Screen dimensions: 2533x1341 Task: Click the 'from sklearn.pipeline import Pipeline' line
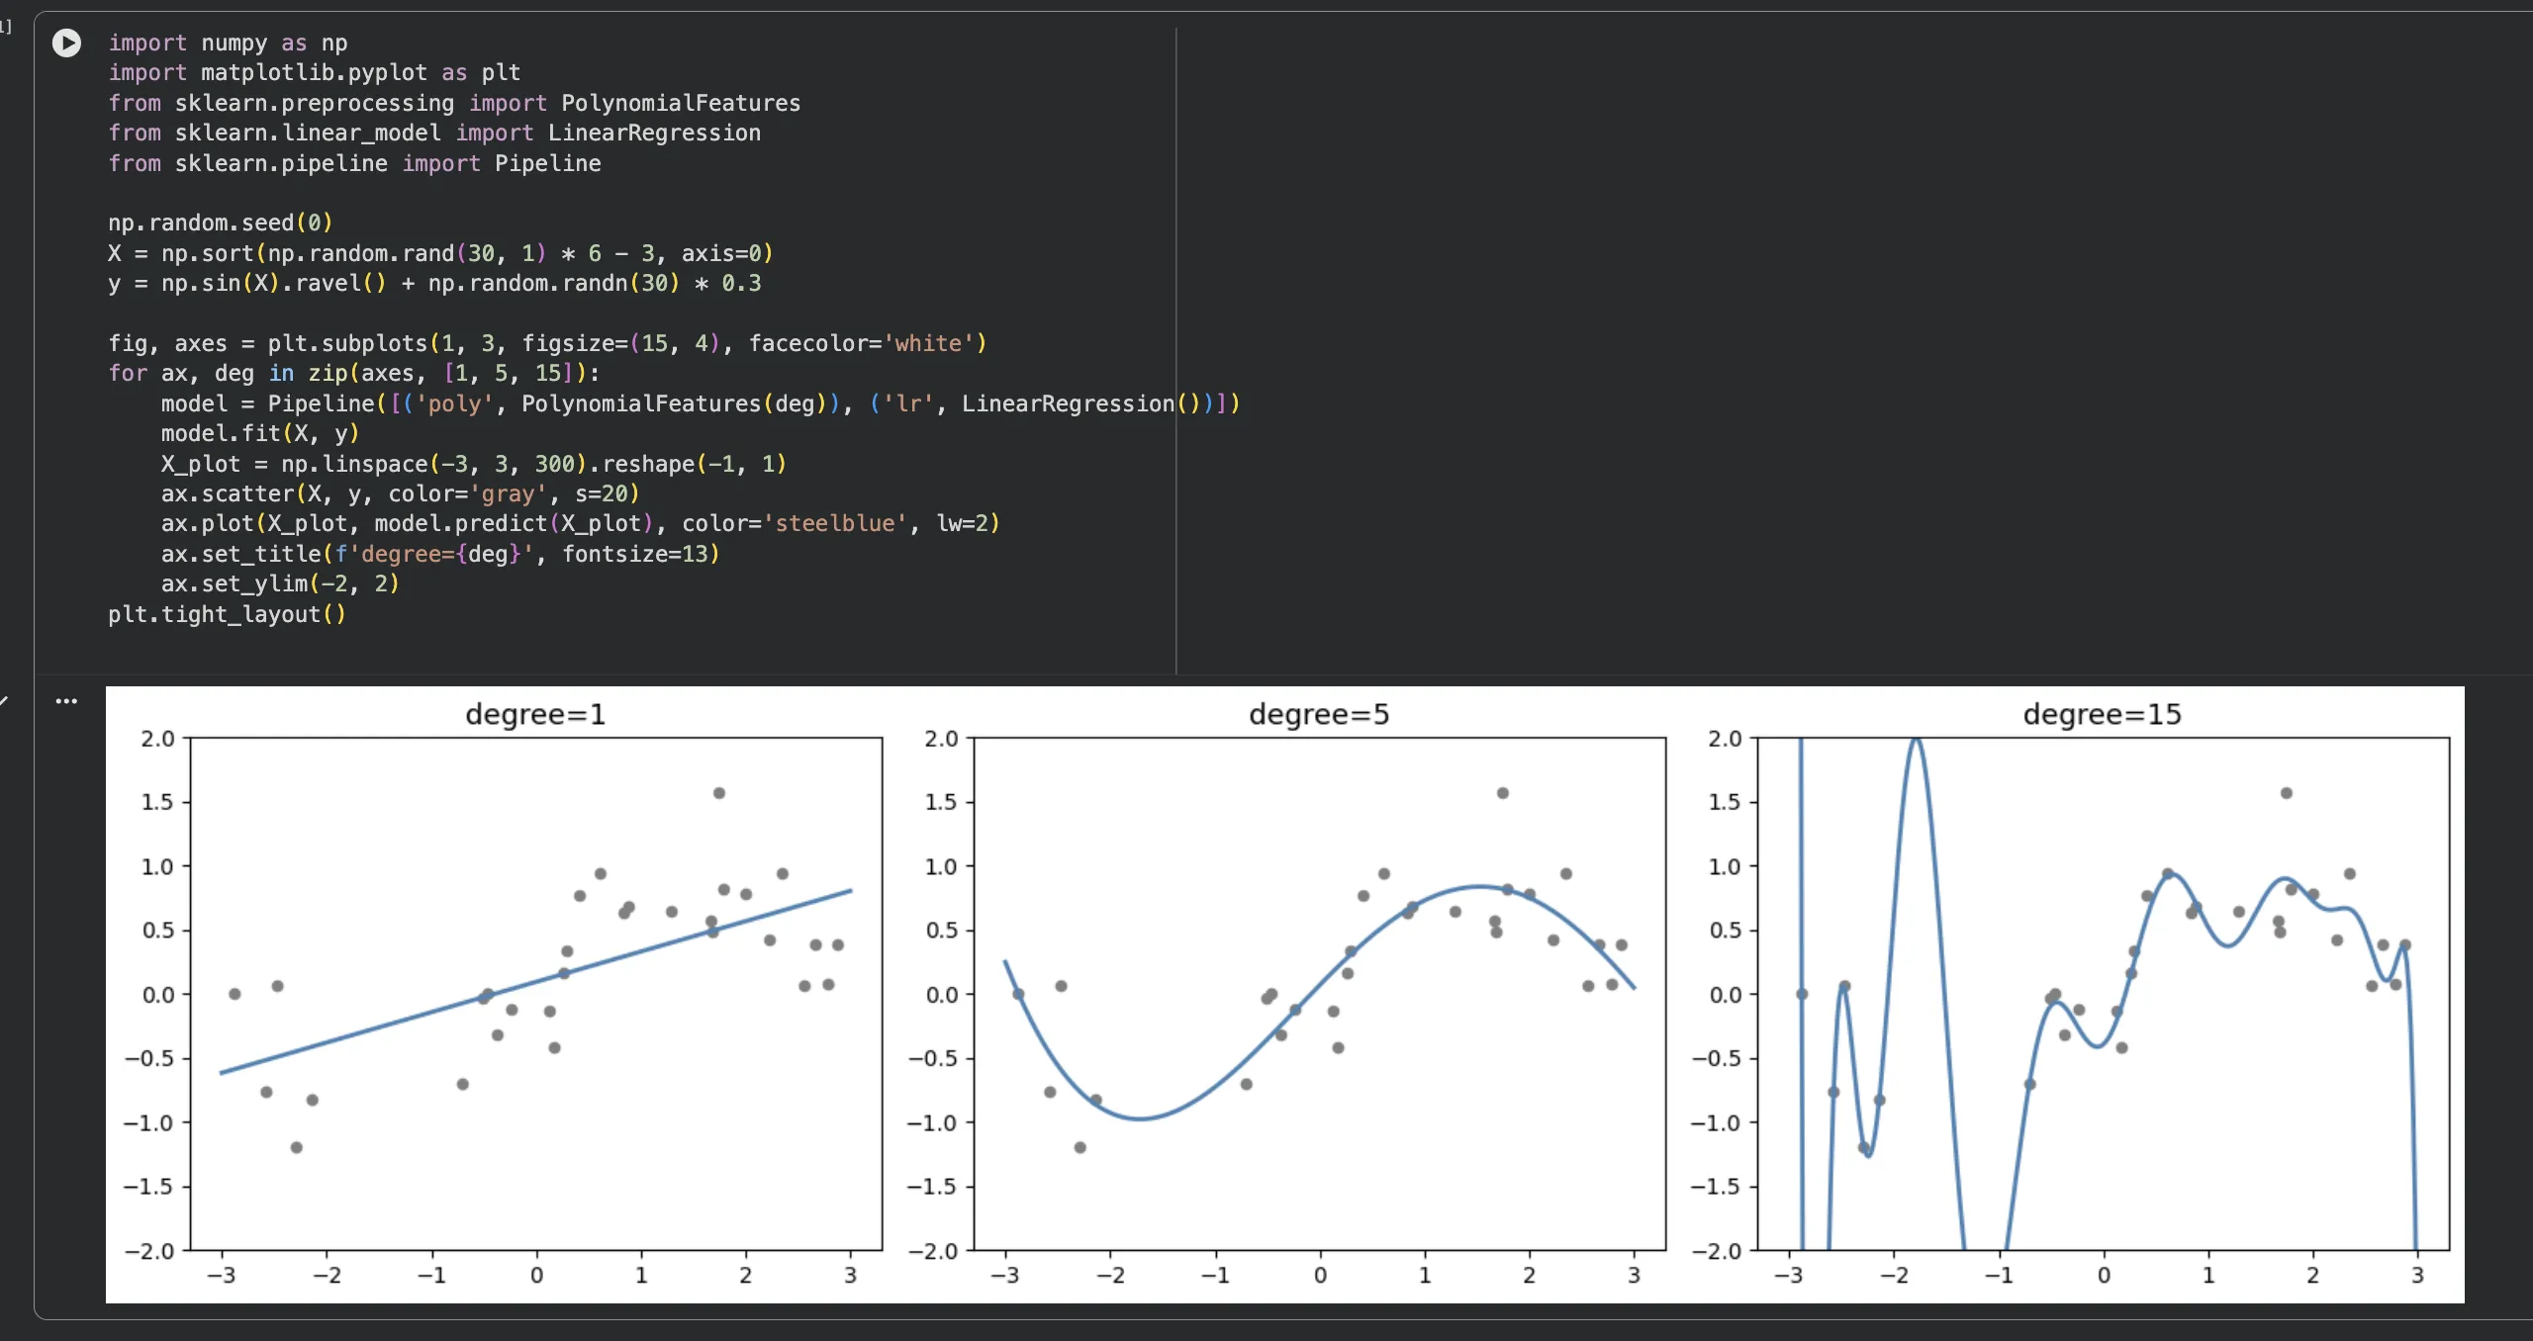click(354, 163)
